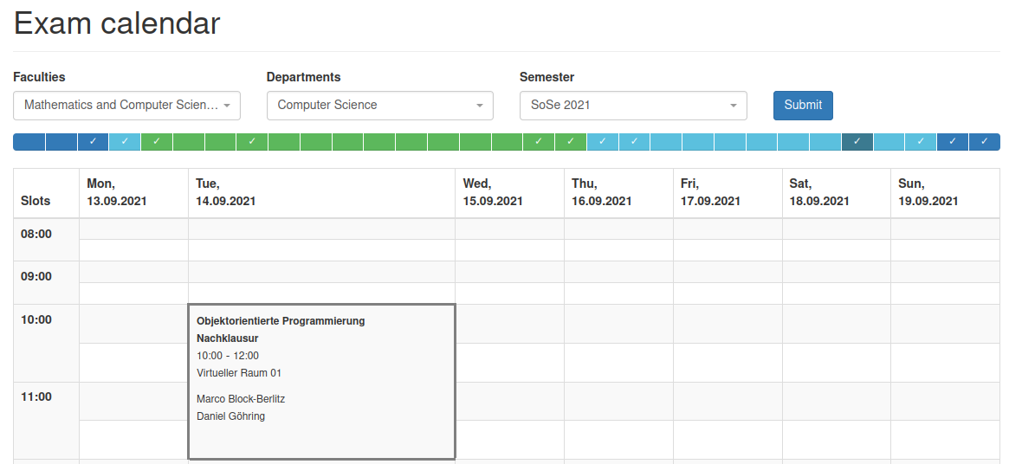Click the empty Monday 08:00 calendar cell
This screenshot has width=1009, height=464.
pos(134,229)
